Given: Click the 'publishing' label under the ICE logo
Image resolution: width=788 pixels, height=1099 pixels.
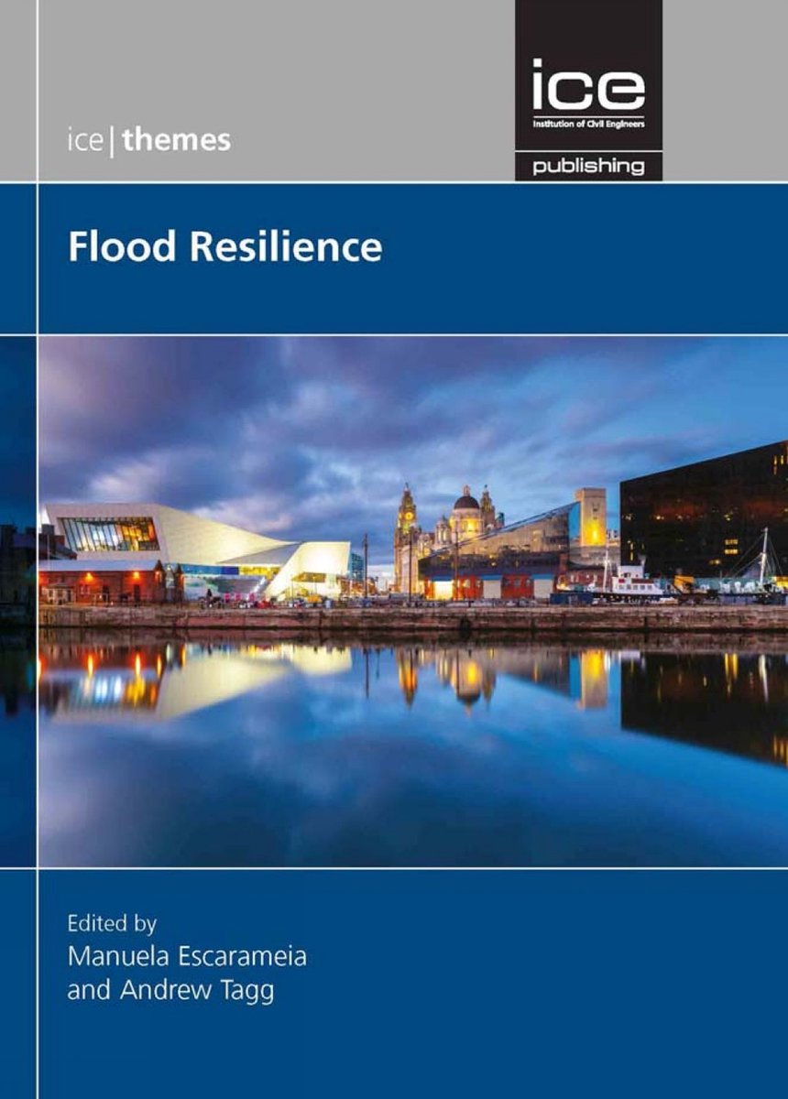Looking at the screenshot, I should (x=588, y=167).
